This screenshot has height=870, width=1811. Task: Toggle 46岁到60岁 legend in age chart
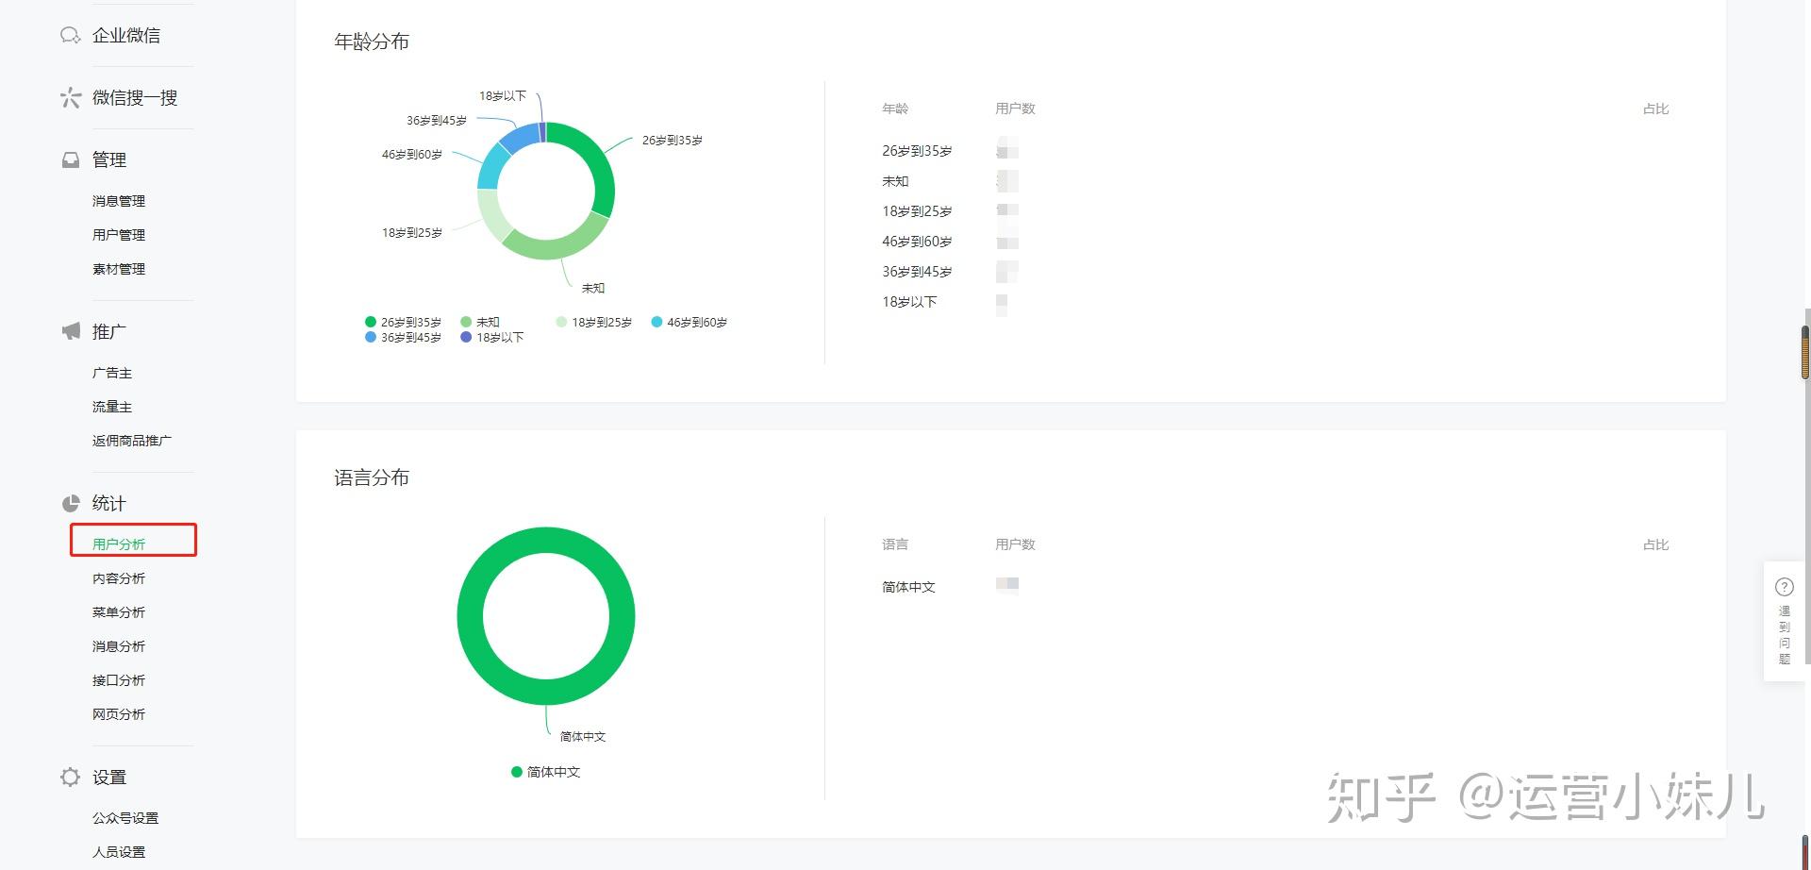[690, 322]
